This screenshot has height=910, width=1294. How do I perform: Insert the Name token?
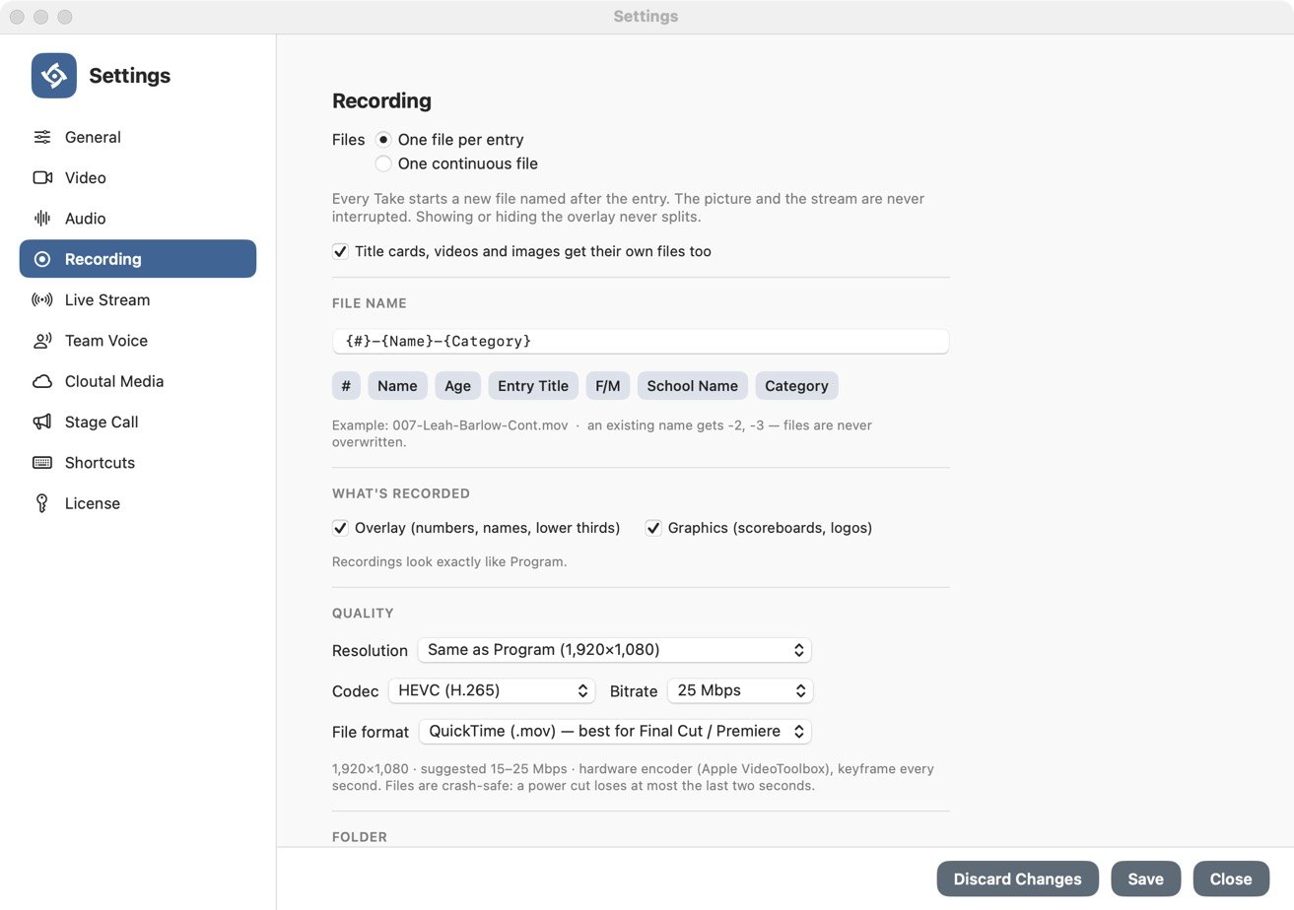click(x=397, y=385)
